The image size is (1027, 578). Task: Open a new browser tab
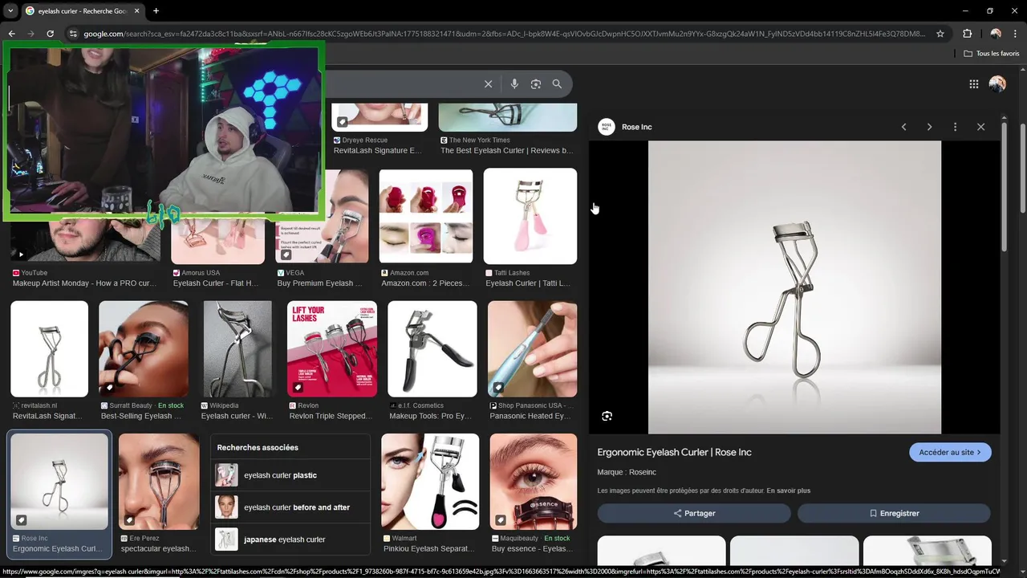(x=156, y=10)
